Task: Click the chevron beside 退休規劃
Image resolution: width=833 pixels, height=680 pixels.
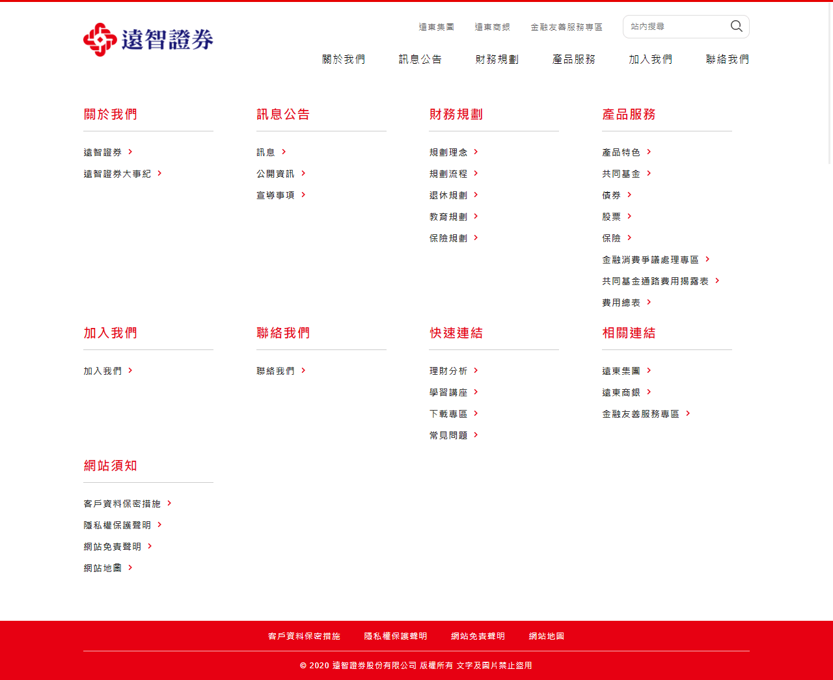Action: (x=476, y=195)
